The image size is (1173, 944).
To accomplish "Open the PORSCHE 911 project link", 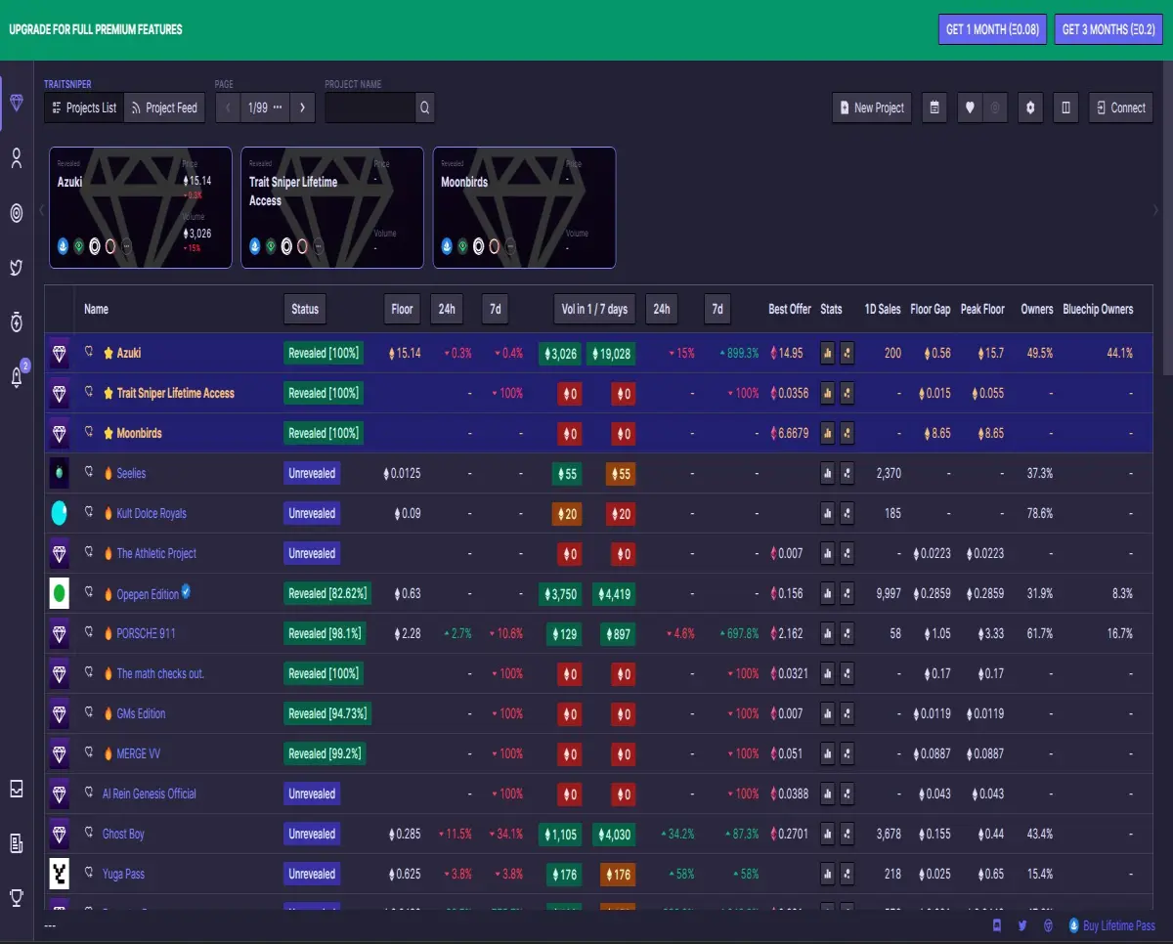I will pyautogui.click(x=147, y=633).
